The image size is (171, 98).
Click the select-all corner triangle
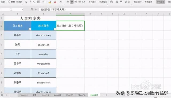(x=3, y=14)
